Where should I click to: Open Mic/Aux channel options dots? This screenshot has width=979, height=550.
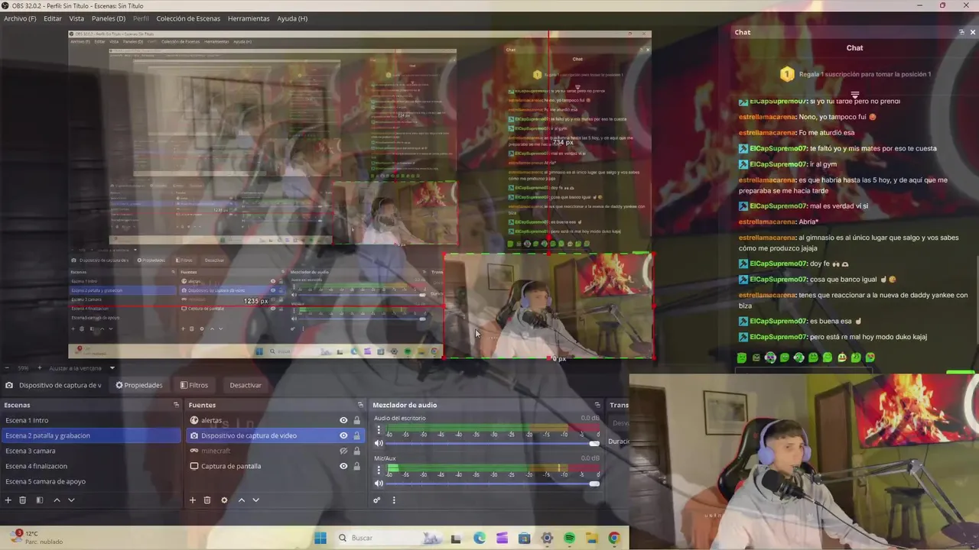pyautogui.click(x=379, y=471)
